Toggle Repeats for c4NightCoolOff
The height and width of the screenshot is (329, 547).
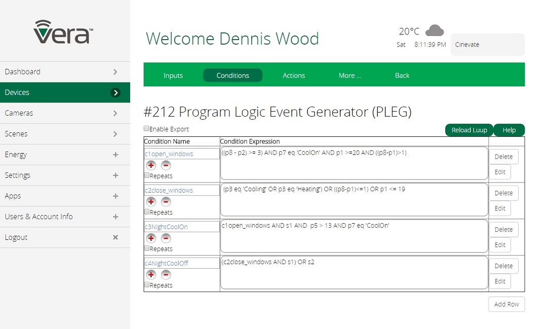(147, 285)
